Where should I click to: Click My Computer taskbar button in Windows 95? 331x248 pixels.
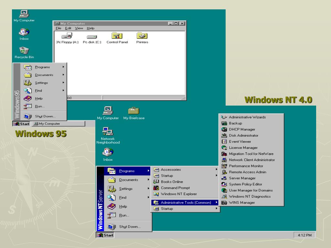tap(58, 124)
